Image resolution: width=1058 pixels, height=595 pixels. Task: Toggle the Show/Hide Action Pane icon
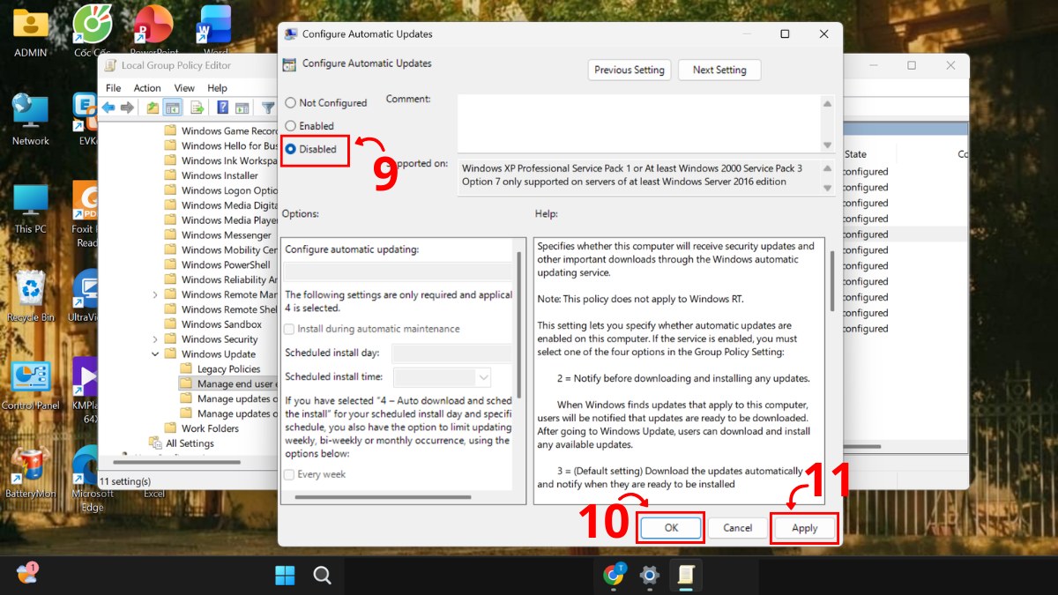pos(242,107)
